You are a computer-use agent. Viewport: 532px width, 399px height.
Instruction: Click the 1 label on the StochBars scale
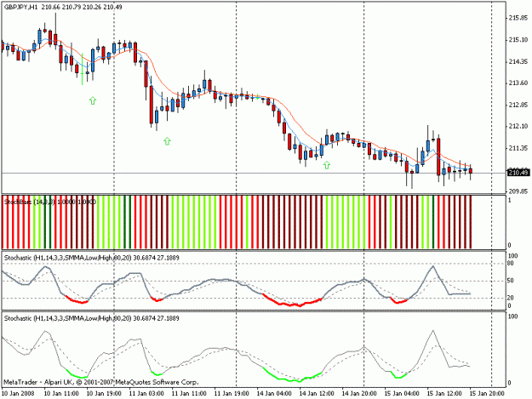coord(510,200)
